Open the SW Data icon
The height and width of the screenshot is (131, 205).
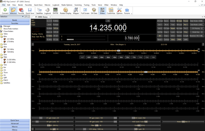pyautogui.click(x=94, y=11)
